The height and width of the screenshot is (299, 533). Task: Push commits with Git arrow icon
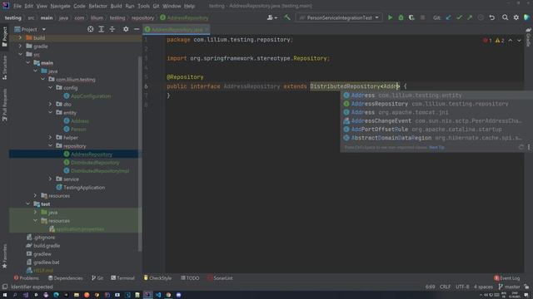pyautogui.click(x=470, y=17)
